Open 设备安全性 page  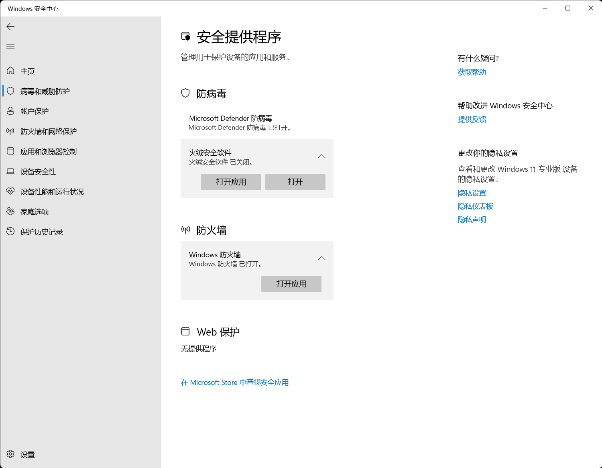pyautogui.click(x=80, y=171)
